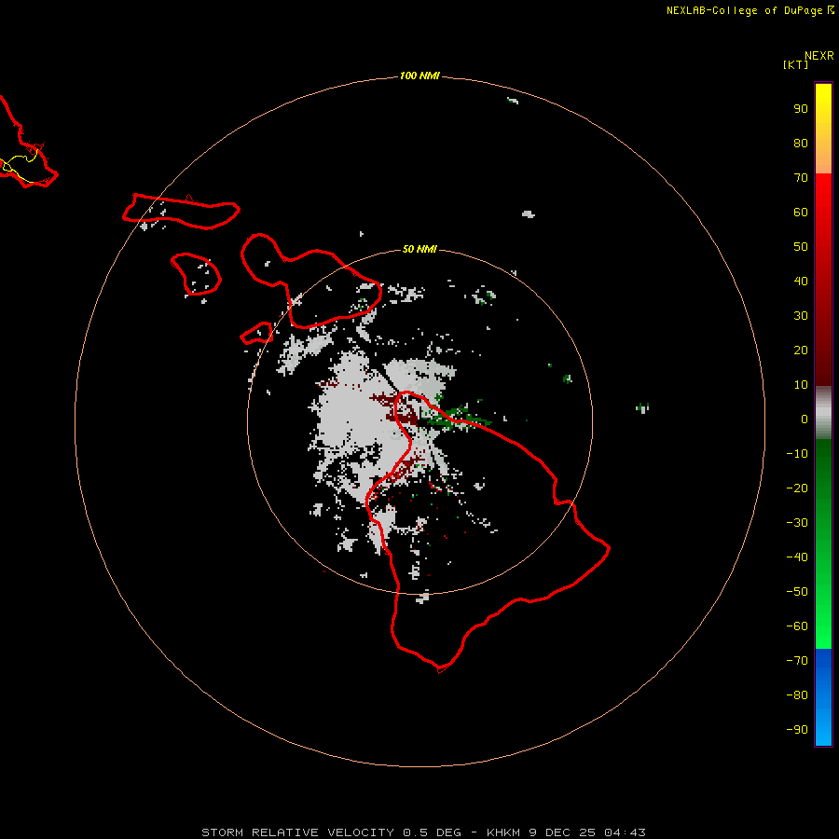This screenshot has height=839, width=839.
Task: Click the 50 value on the velocity scale
Action: [x=801, y=247]
